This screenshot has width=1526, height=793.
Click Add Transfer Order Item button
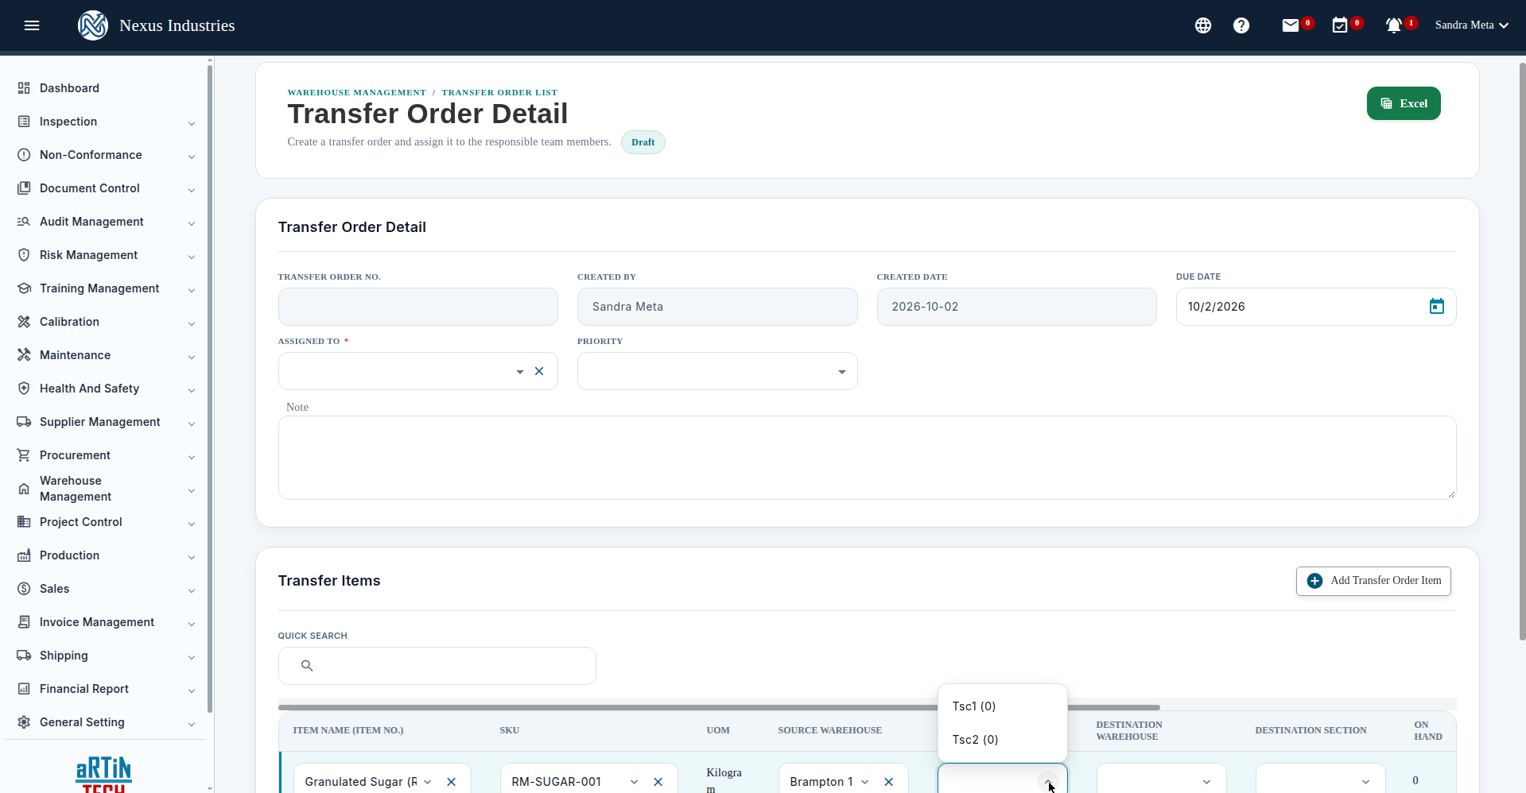[1373, 581]
